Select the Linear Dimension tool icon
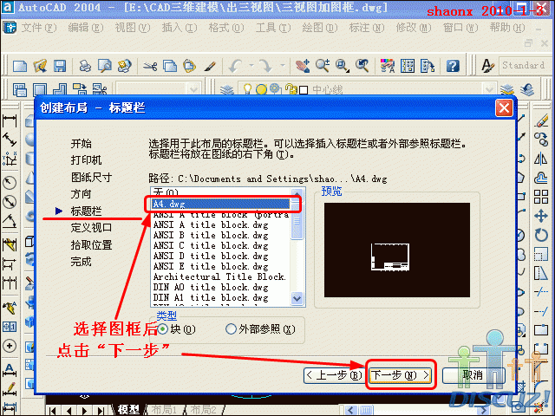The width and height of the screenshot is (555, 416). 10,121
